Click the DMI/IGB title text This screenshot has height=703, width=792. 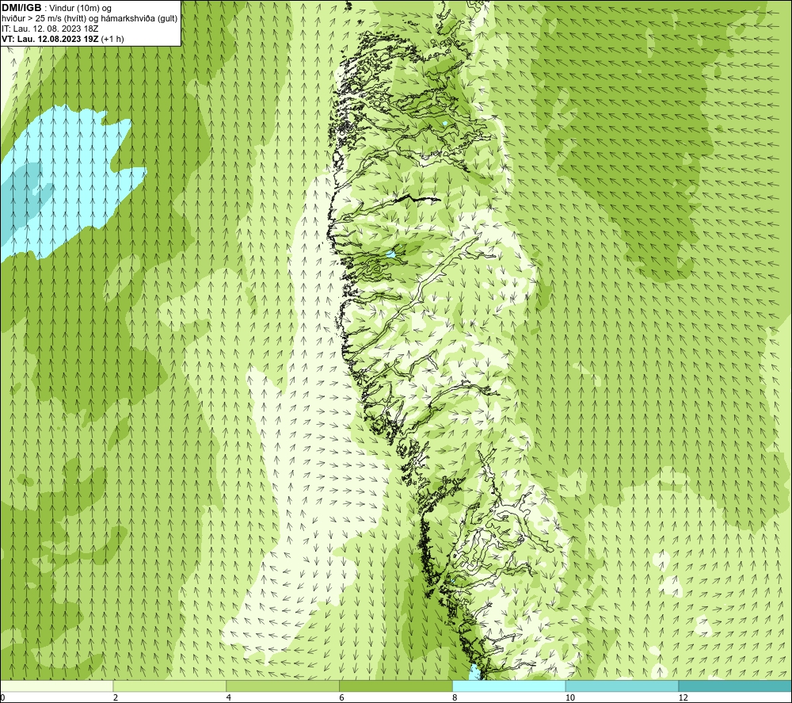[x=21, y=8]
